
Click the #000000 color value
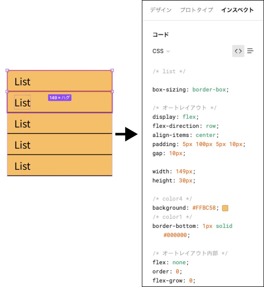(x=175, y=235)
